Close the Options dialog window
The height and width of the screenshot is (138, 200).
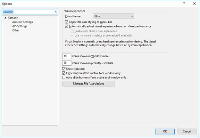tap(194, 3)
